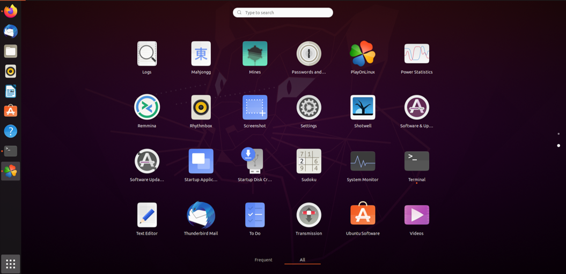
Task: Go to the first app grid page dot
Action: [558, 134]
